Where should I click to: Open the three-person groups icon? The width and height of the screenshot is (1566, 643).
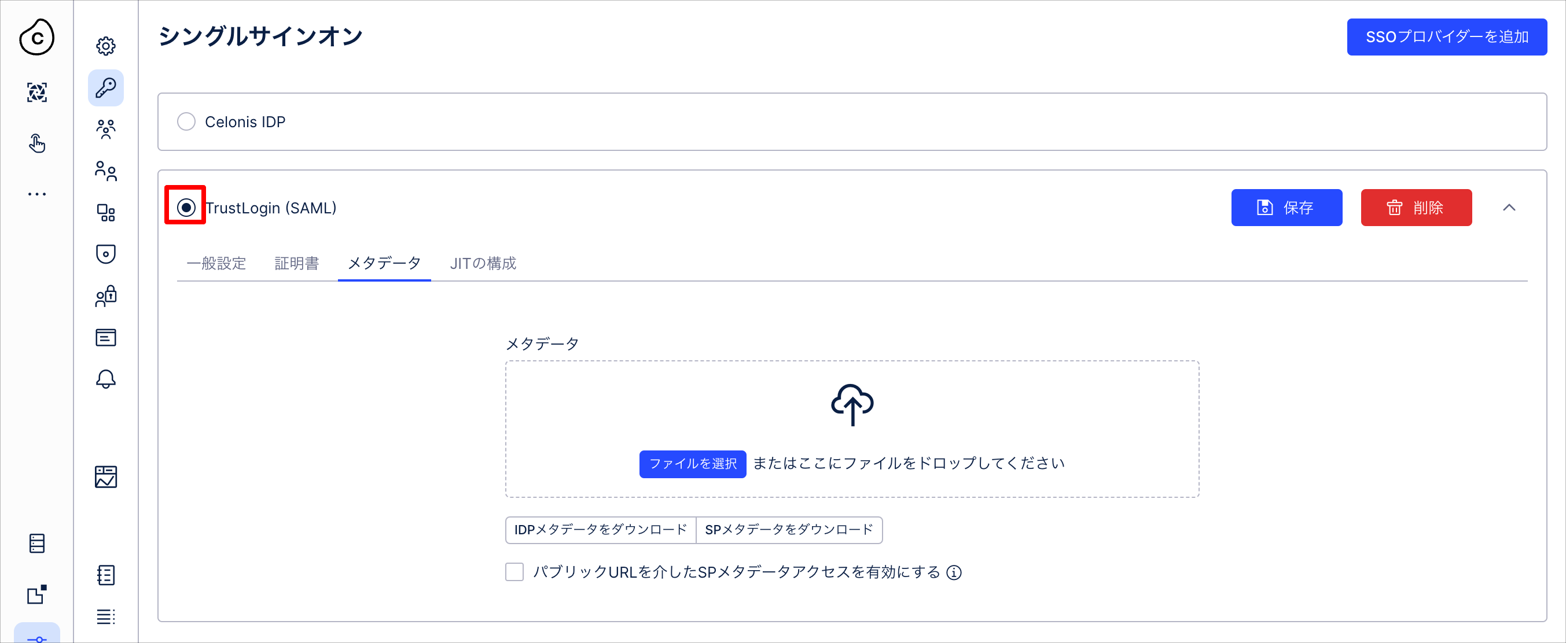(106, 130)
